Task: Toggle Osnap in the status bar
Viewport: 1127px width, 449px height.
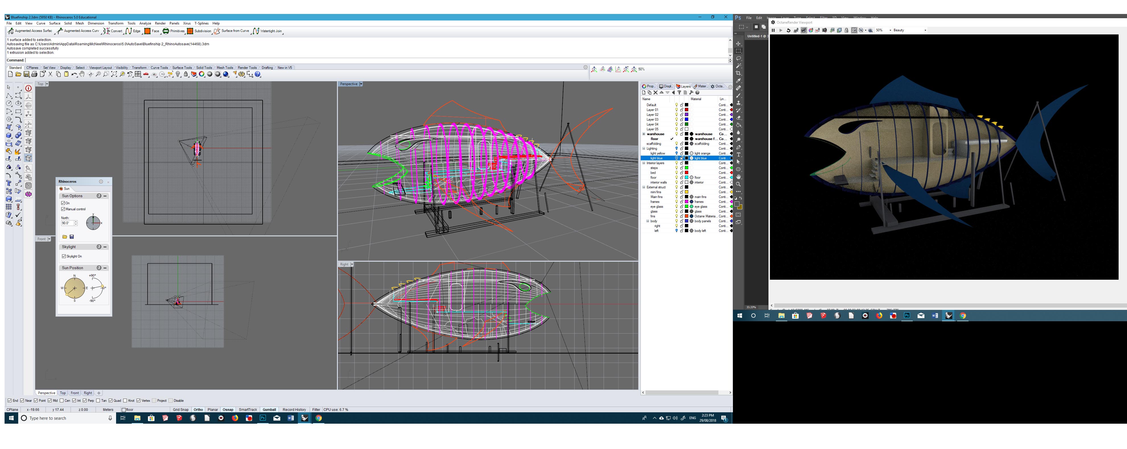Action: [228, 410]
